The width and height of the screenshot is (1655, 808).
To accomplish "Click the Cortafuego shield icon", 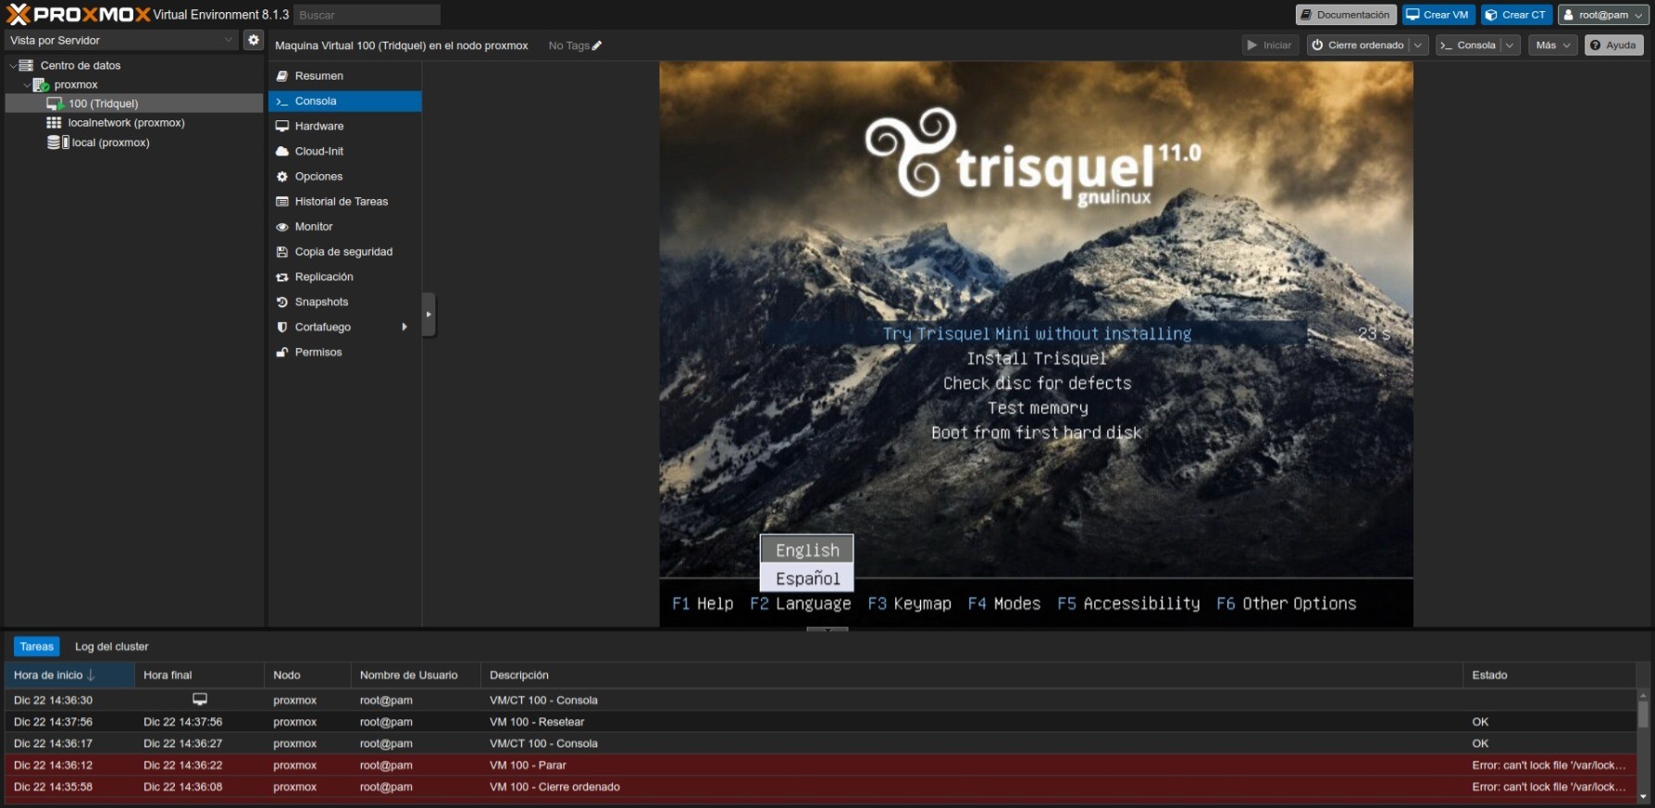I will [282, 327].
